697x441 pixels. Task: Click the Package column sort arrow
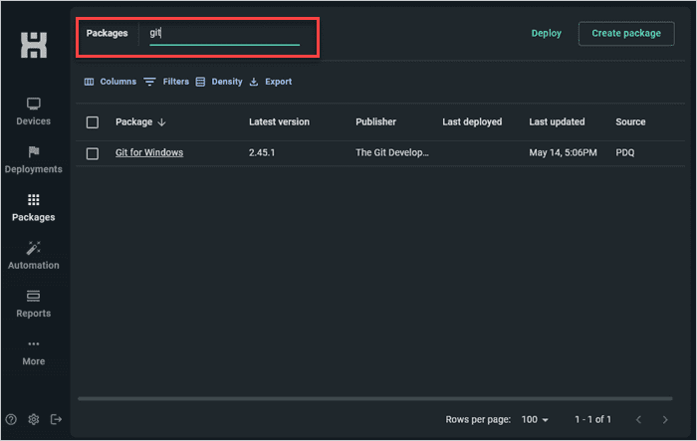tap(161, 122)
